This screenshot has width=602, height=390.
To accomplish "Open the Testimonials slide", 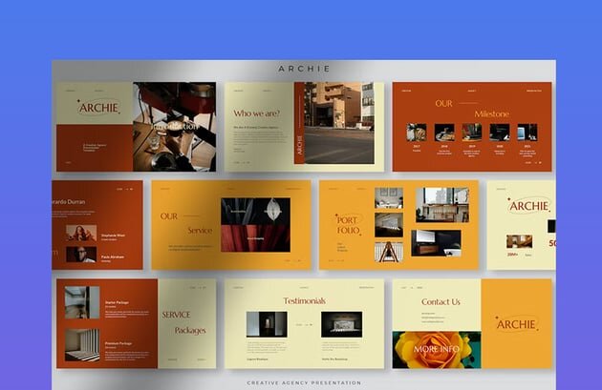I will (x=304, y=323).
